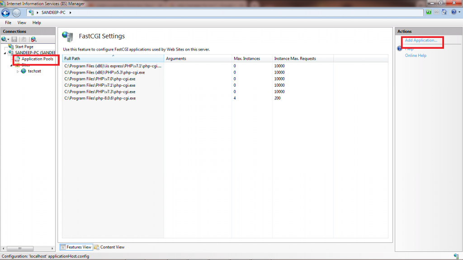Open the Online Help link
This screenshot has width=463, height=260.
tap(416, 56)
